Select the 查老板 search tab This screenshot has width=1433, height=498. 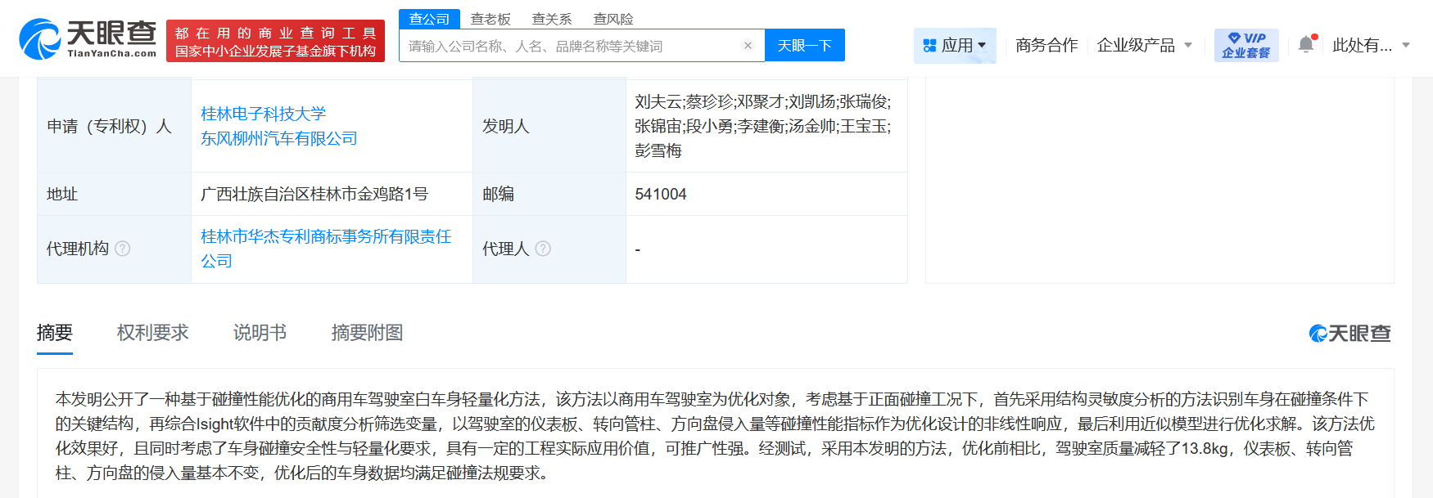[490, 19]
